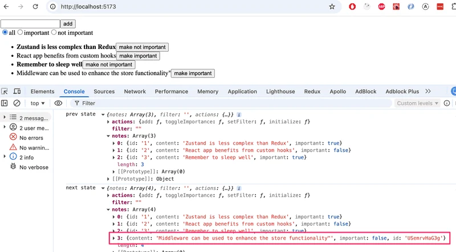The height and width of the screenshot is (252, 456).
Task: Switch to the Network tab
Action: click(135, 92)
